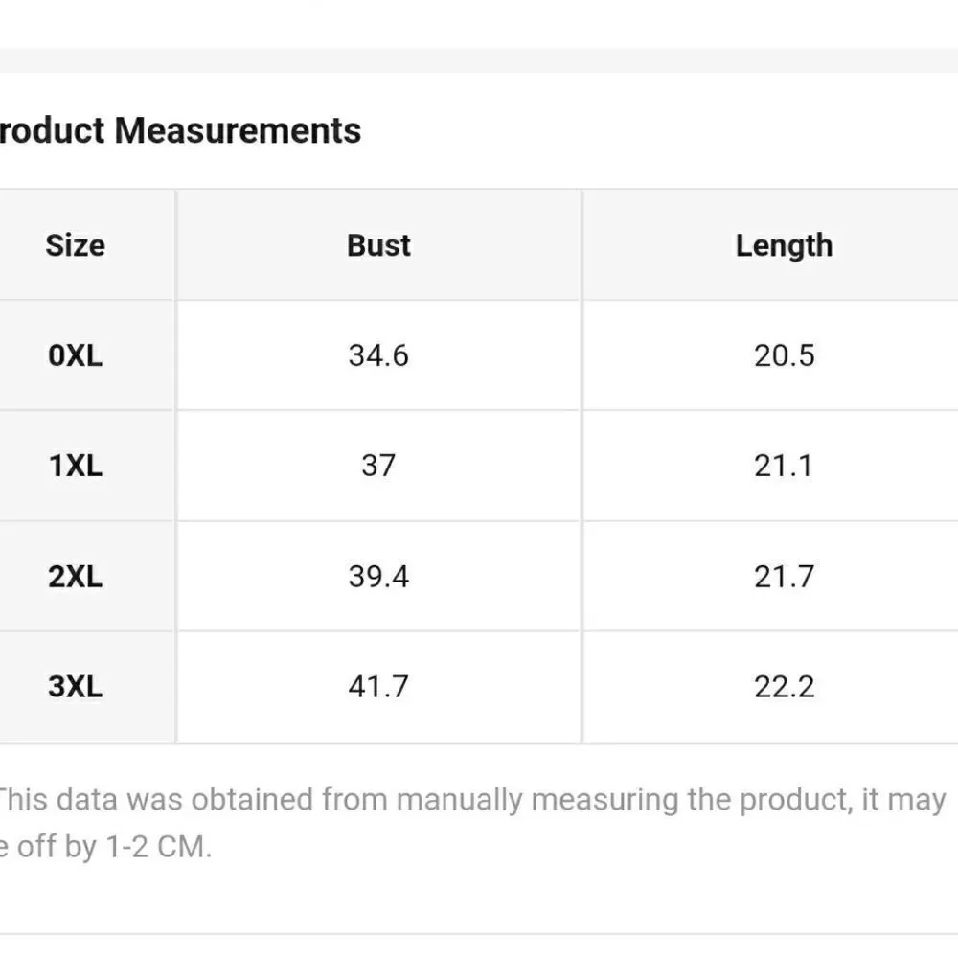Viewport: 958px width, 958px height.
Task: Select the bust value 37
Action: (378, 466)
